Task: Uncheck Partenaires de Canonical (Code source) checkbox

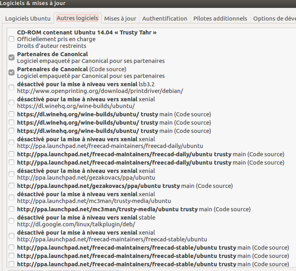Action: (11, 72)
